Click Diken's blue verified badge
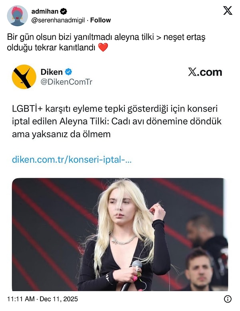 (x=68, y=72)
